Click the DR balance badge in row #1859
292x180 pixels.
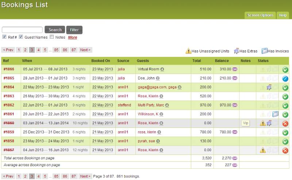(235, 132)
